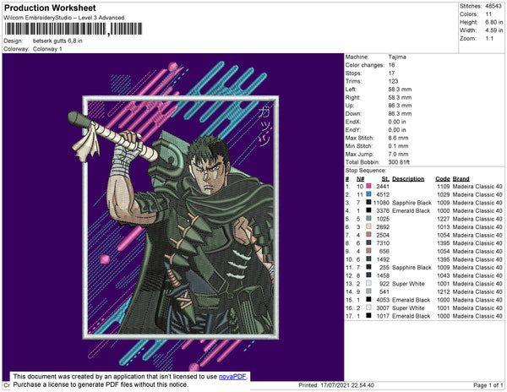This screenshot has height=392, width=507.
Task: Click the Colors value 11
Action: 488,14
